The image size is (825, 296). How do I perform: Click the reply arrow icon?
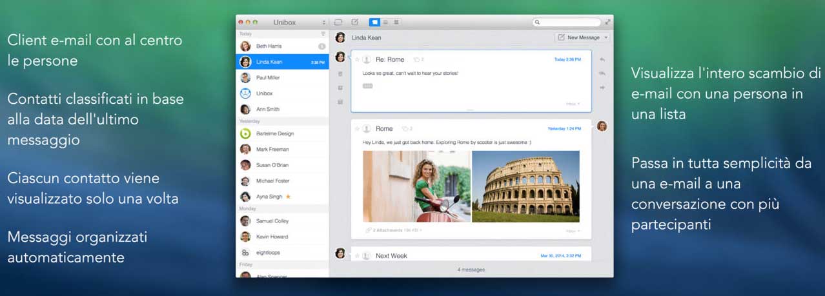pyautogui.click(x=602, y=59)
